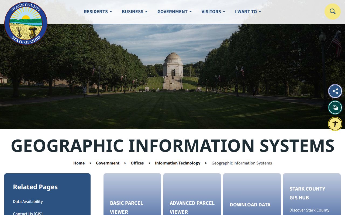
Task: Open the Offices breadcrumb link
Action: pos(137,163)
